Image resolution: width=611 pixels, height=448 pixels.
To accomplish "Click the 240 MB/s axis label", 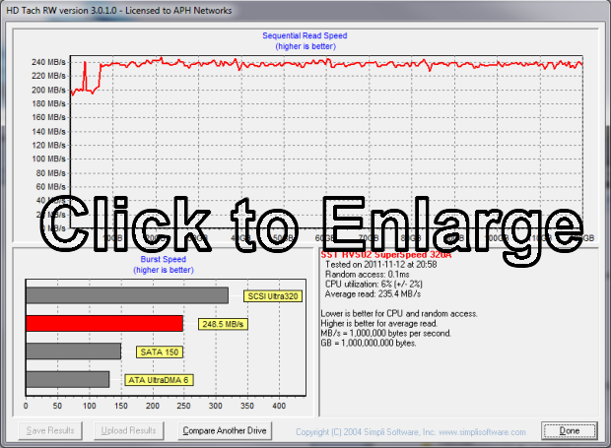I will click(47, 62).
